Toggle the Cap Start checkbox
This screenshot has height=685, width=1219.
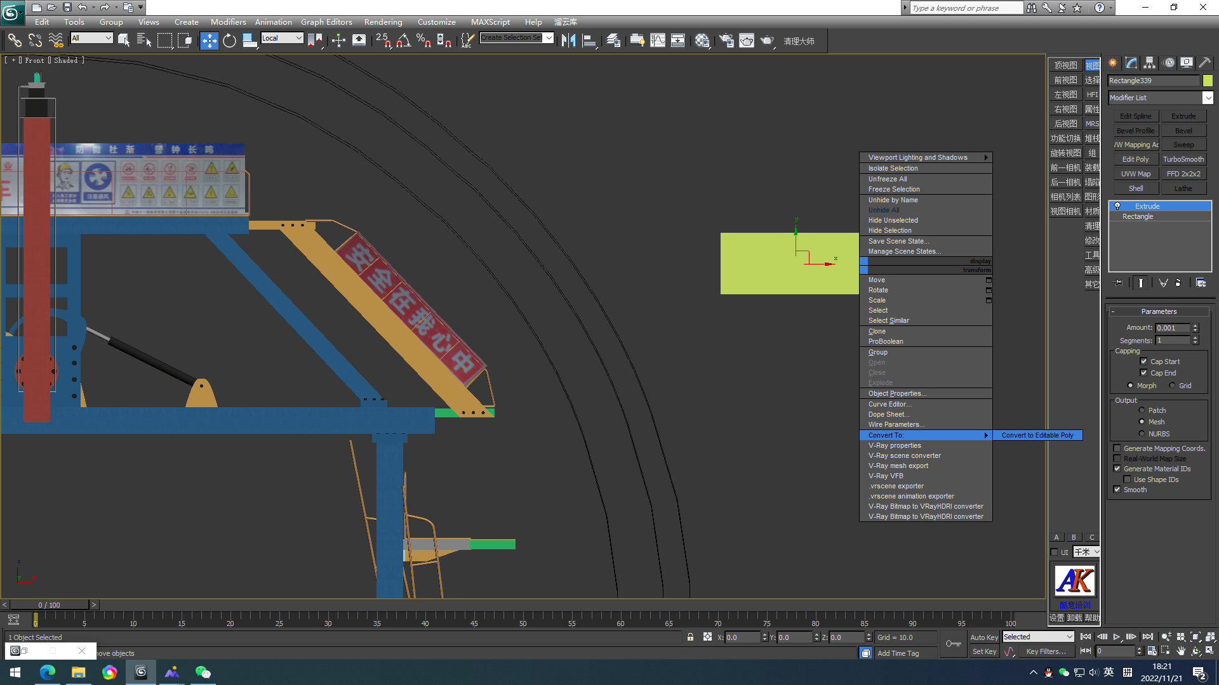point(1143,362)
